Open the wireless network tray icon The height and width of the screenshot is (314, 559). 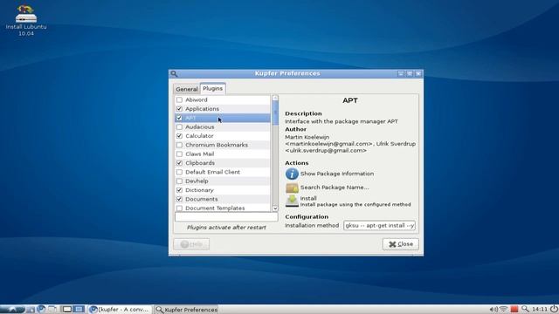click(503, 310)
